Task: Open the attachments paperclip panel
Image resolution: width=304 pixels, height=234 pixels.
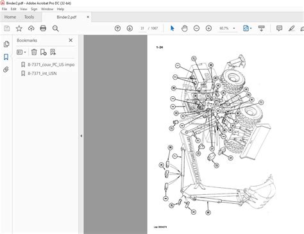Action: (x=6, y=69)
